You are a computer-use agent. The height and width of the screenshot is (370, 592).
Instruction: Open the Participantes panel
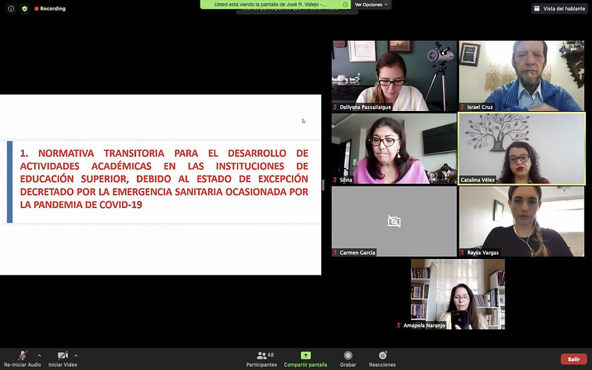pyautogui.click(x=262, y=359)
